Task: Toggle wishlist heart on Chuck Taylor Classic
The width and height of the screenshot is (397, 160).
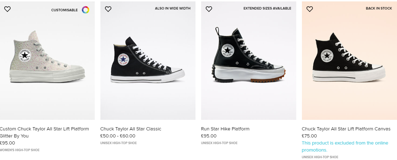Action: pos(108,9)
